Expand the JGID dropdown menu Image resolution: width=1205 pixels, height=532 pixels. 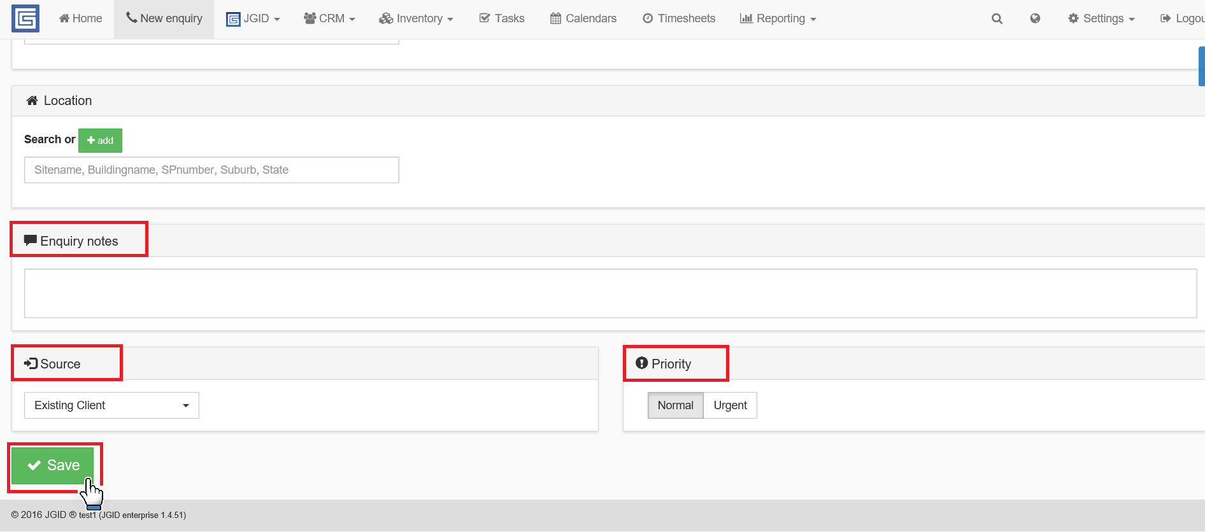coord(253,18)
